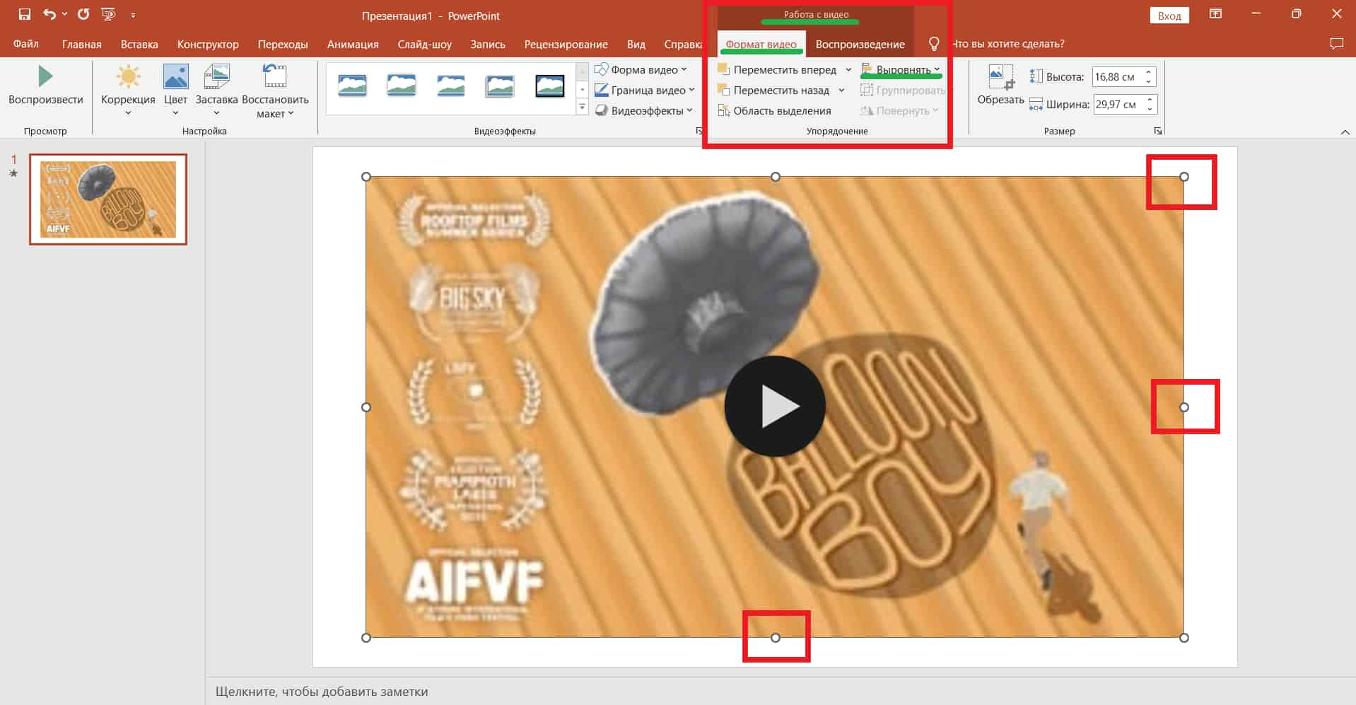Image resolution: width=1356 pixels, height=705 pixels.
Task: Increase video width with up stepper
Action: 1149,99
